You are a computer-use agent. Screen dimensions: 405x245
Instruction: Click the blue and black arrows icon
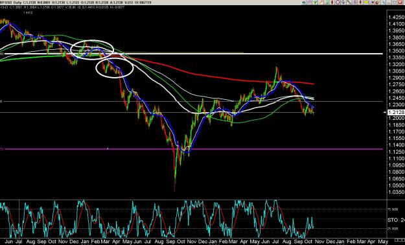coord(372,3)
